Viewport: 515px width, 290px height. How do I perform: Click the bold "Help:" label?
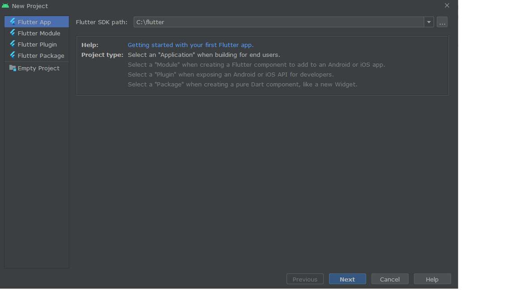click(90, 45)
